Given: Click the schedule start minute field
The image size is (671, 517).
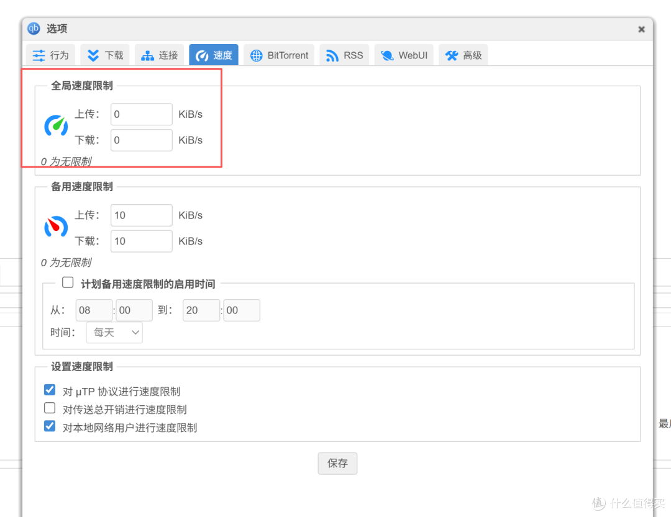Looking at the screenshot, I should pyautogui.click(x=134, y=310).
